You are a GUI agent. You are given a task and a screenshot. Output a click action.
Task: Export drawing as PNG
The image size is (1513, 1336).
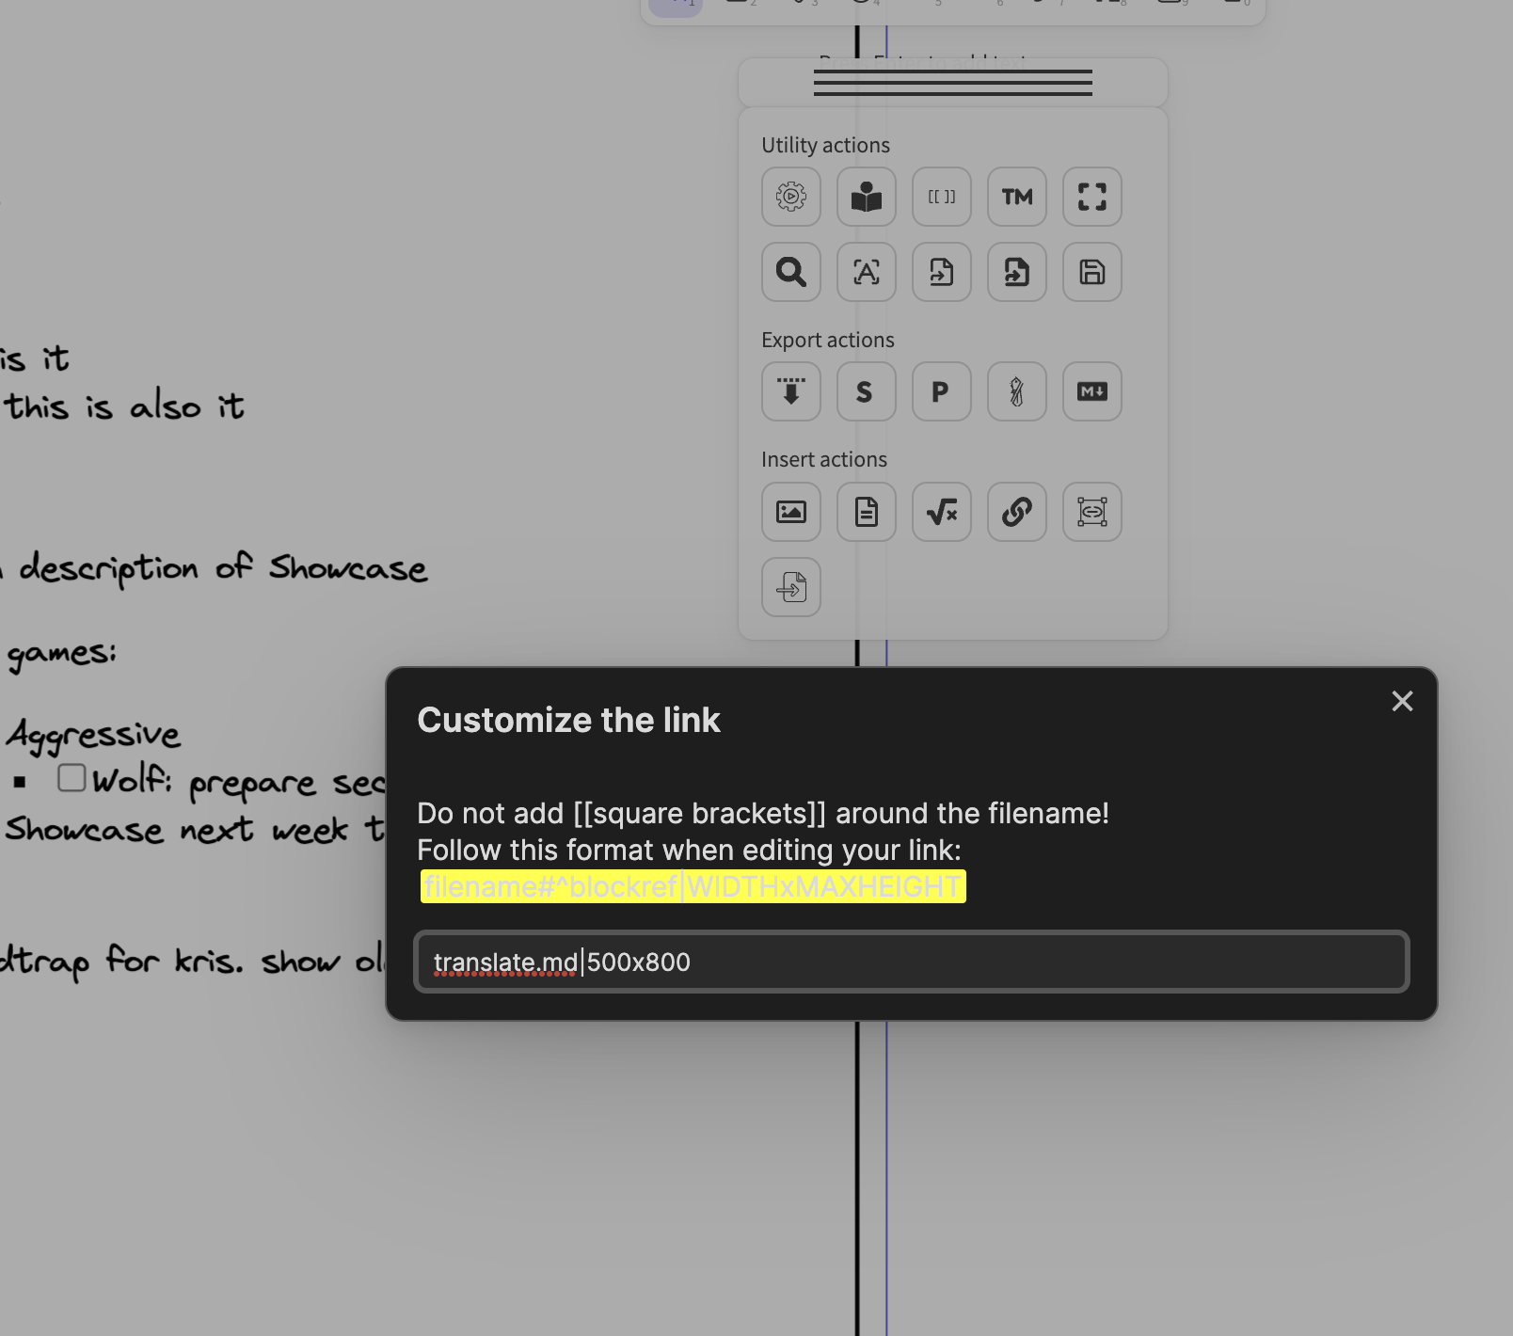(x=941, y=392)
